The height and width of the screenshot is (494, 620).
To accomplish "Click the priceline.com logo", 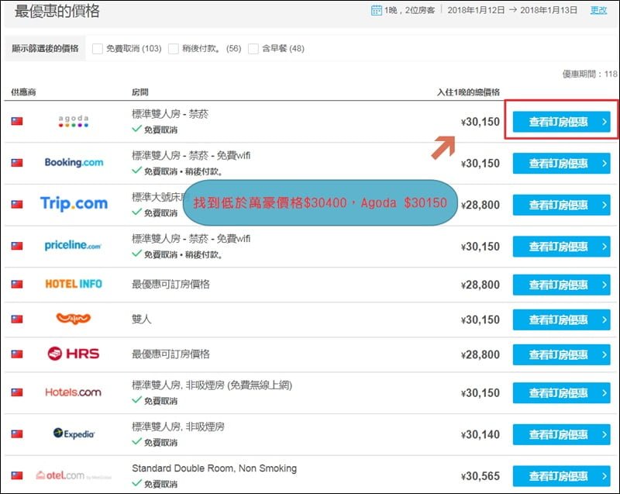I will 73,245.
